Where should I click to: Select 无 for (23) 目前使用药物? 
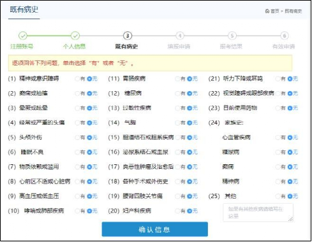[290, 108]
